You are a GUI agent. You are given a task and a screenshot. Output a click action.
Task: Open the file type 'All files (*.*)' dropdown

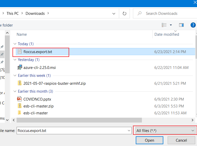coord(165,130)
